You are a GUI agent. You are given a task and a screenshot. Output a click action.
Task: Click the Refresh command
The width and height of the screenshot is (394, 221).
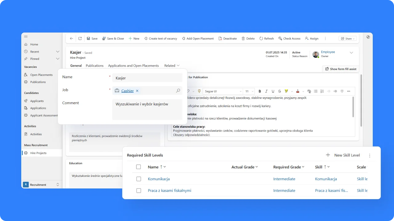click(x=266, y=39)
